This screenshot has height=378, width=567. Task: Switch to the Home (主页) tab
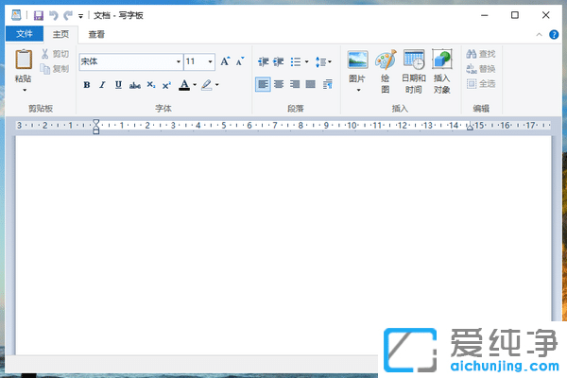click(x=60, y=34)
